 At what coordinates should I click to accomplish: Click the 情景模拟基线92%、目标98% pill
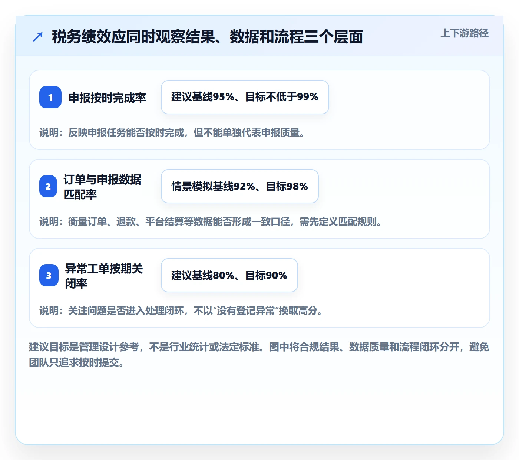240,186
